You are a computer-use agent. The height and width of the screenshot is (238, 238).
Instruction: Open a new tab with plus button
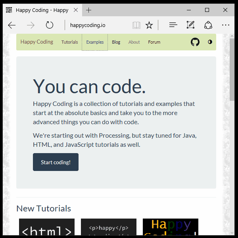click(x=88, y=10)
